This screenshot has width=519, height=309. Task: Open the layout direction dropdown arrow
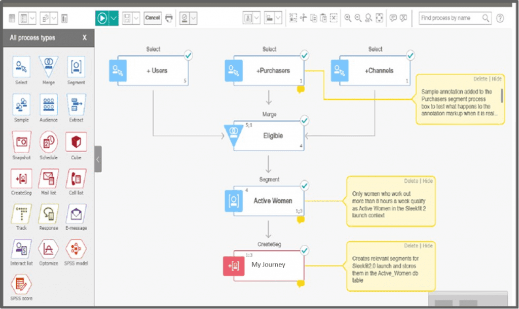(256, 18)
